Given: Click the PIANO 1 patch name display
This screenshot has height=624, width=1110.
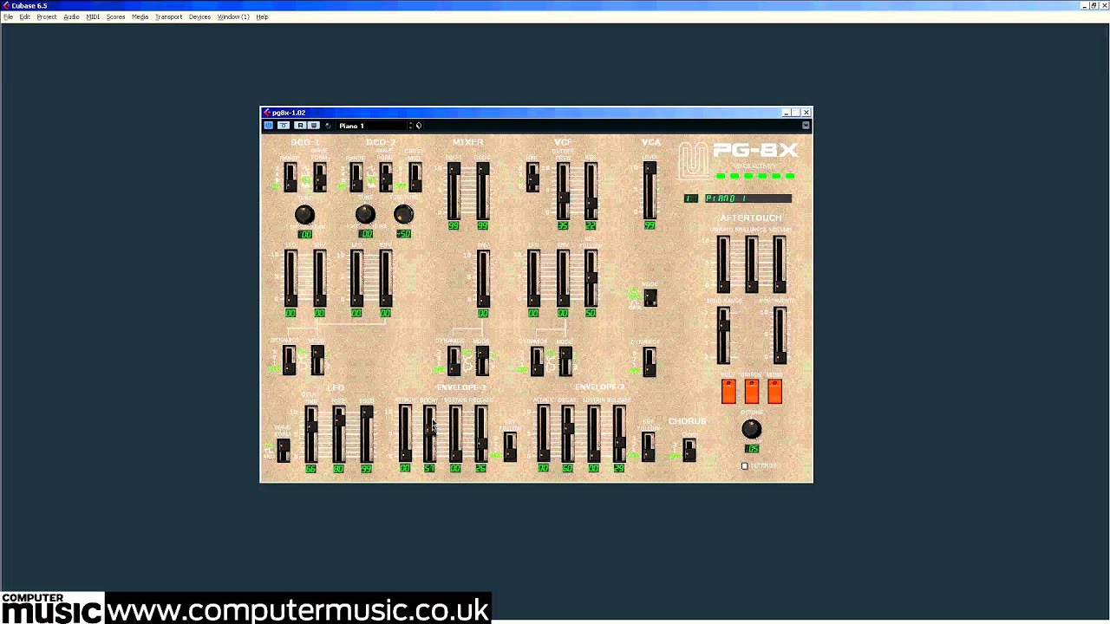Looking at the screenshot, I should click(x=747, y=198).
